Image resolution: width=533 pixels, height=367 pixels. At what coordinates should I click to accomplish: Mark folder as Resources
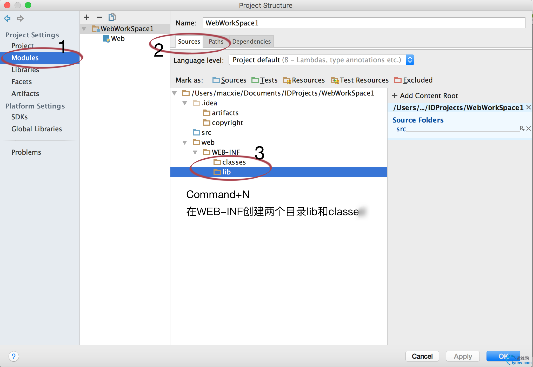[x=304, y=80]
